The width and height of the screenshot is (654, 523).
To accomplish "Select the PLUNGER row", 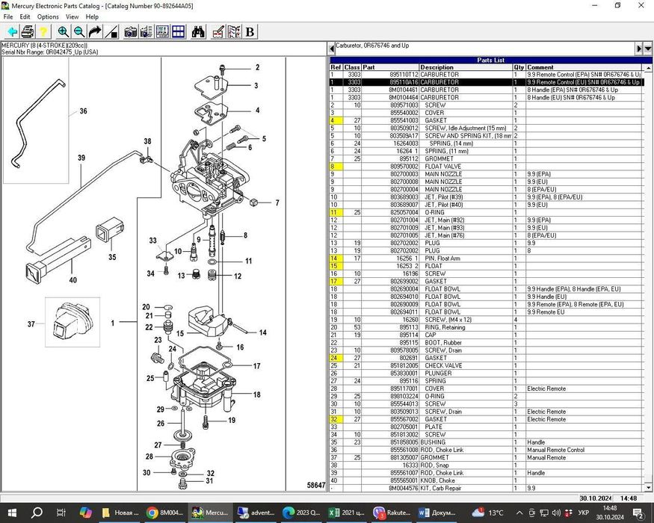I will click(x=486, y=374).
